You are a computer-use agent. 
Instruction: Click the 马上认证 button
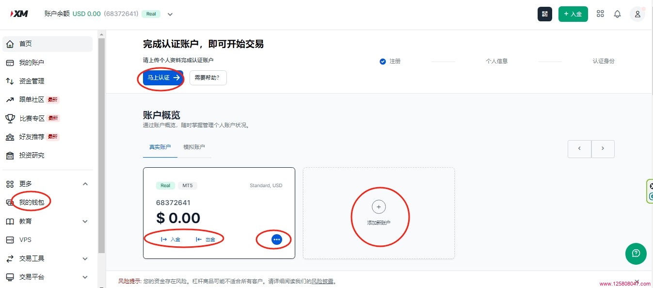click(x=163, y=78)
